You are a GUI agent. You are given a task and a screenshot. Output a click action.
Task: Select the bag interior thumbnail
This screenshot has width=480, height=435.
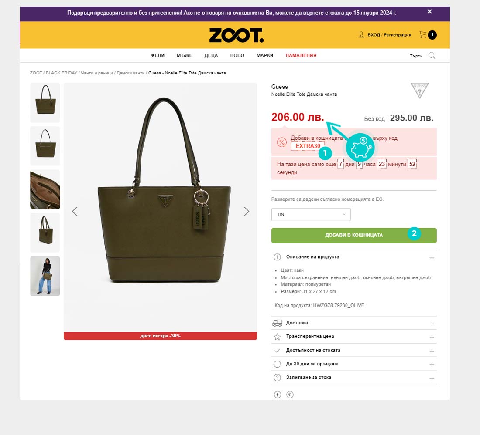pos(45,189)
